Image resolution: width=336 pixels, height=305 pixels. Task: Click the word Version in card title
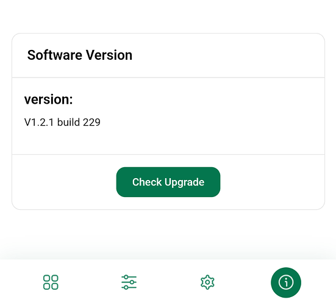(x=109, y=55)
